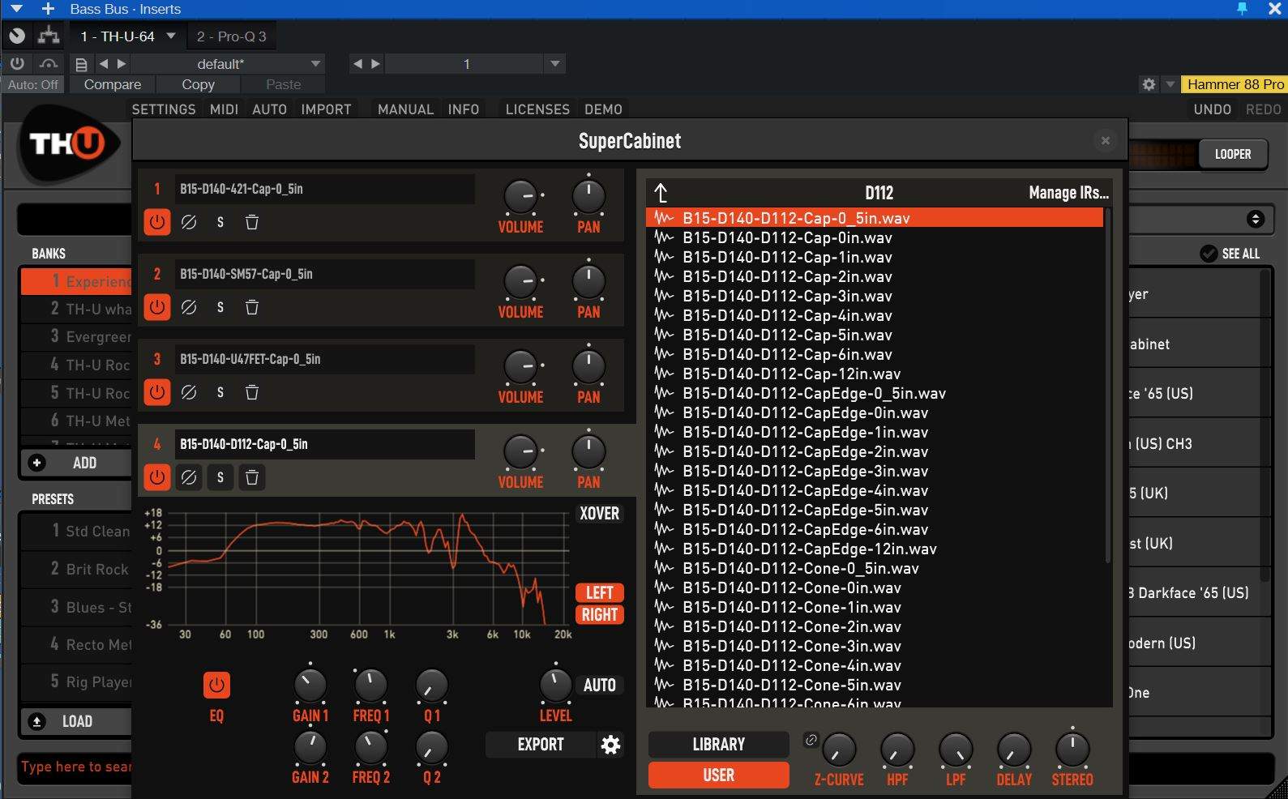Open the program number 1 dropdown
1288x799 pixels.
[x=554, y=64]
